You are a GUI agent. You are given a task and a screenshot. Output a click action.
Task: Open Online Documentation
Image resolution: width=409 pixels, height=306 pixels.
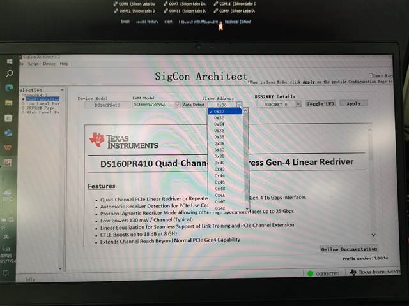(349, 249)
